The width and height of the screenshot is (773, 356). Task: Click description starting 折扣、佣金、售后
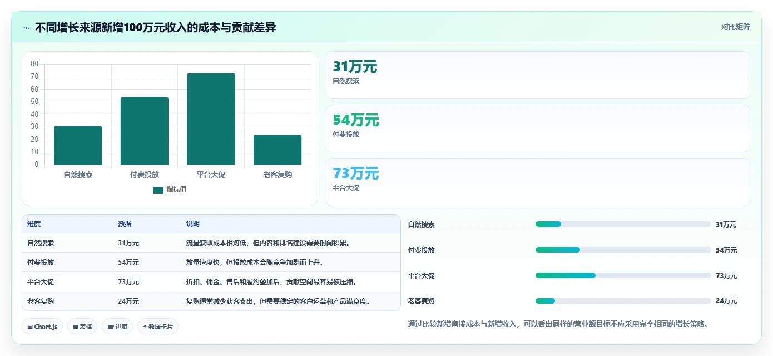(271, 282)
